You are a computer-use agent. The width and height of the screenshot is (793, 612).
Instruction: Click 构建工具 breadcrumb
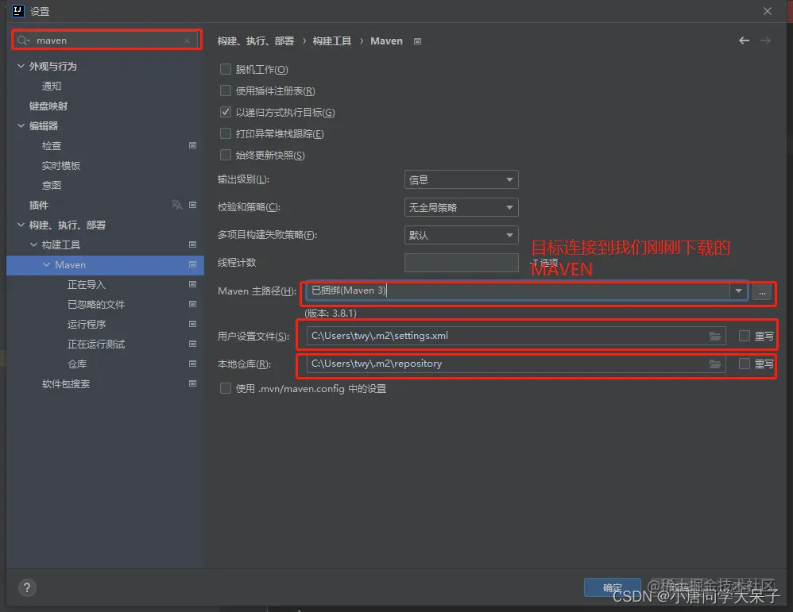click(332, 41)
